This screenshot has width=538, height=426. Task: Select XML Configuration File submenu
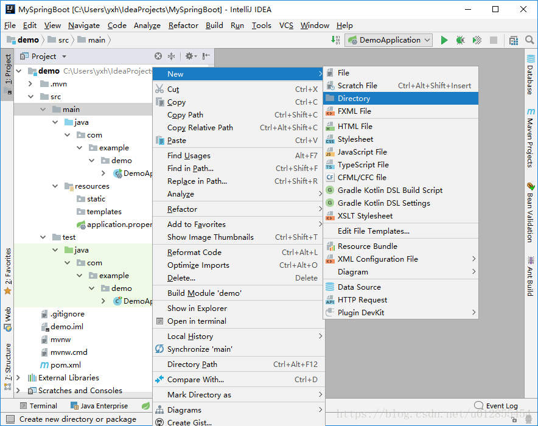click(400, 259)
